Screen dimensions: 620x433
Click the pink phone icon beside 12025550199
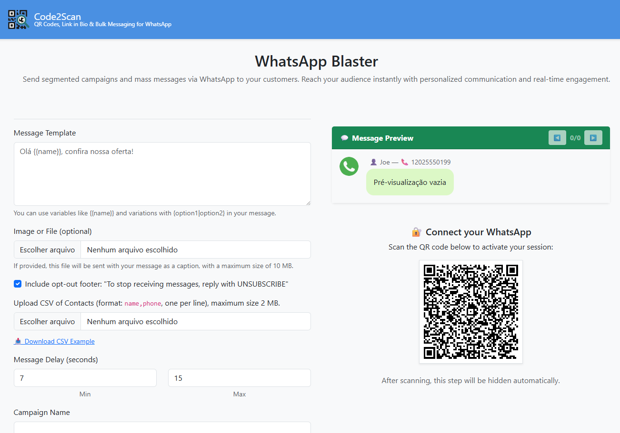405,162
